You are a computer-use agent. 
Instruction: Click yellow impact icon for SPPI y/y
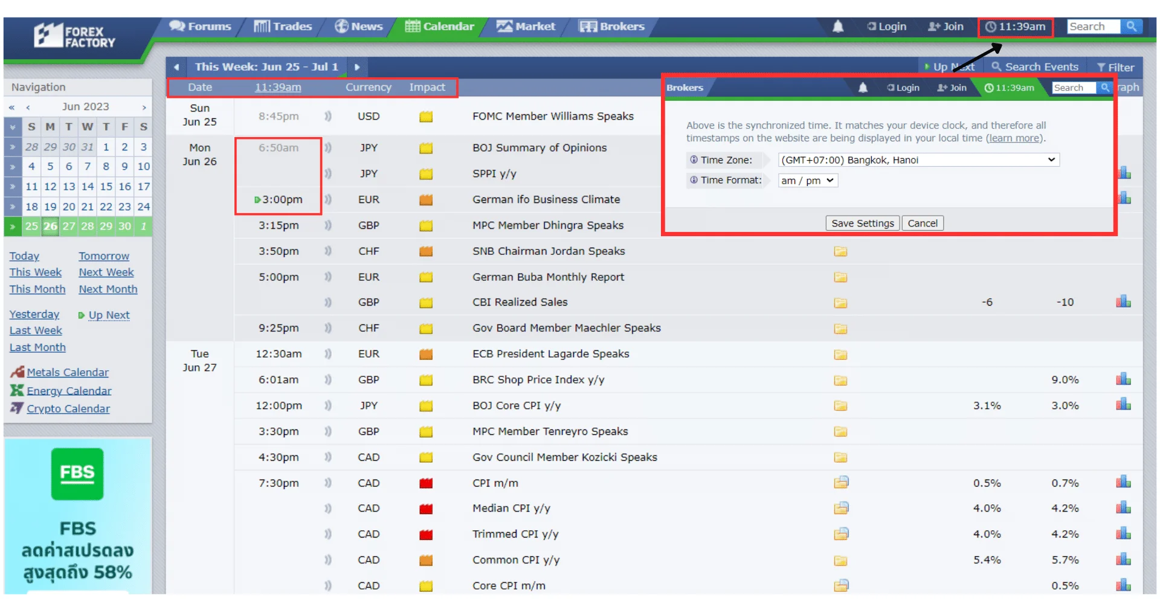pos(426,174)
